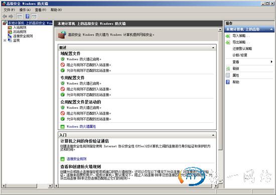Click the 属性 action label
This screenshot has width=276, height=195.
[x=236, y=75]
